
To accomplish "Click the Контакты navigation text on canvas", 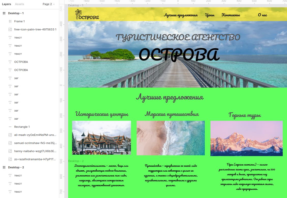I will click(231, 15).
